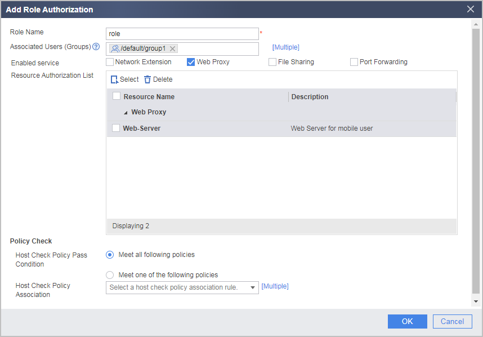This screenshot has height=337, width=483.
Task: Remove /default/group1 using its X icon
Action: (172, 48)
